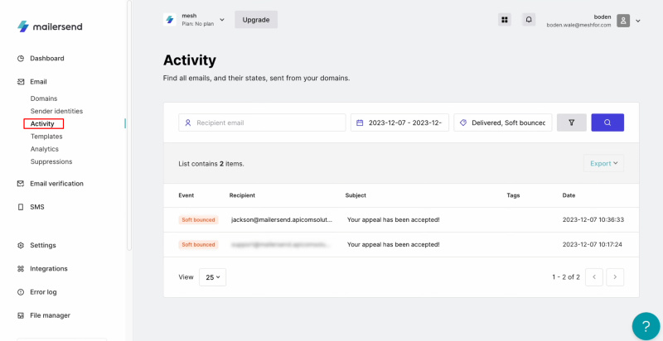Image resolution: width=663 pixels, height=341 pixels.
Task: Select Templates in the Email menu
Action: 46,137
